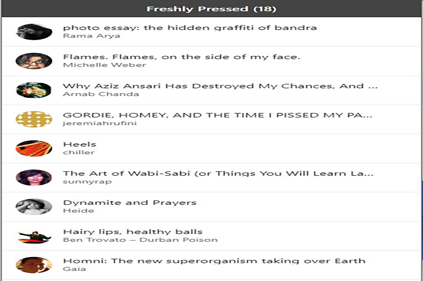Open 'Flames. Flames, on the side of my face.'

pyautogui.click(x=181, y=57)
